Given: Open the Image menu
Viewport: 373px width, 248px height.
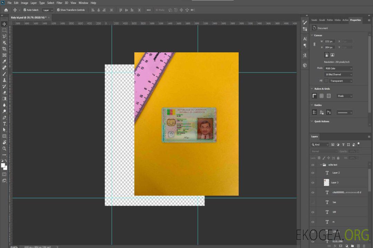Looking at the screenshot, I should tap(25, 3).
